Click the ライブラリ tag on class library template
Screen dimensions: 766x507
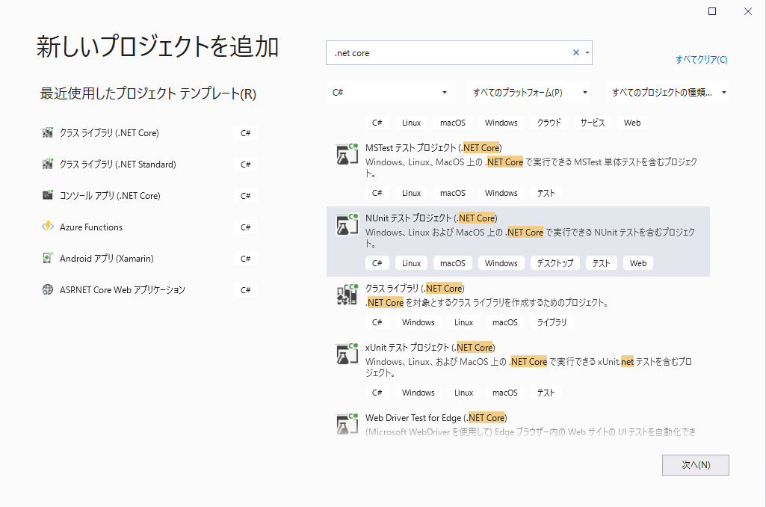coord(552,322)
